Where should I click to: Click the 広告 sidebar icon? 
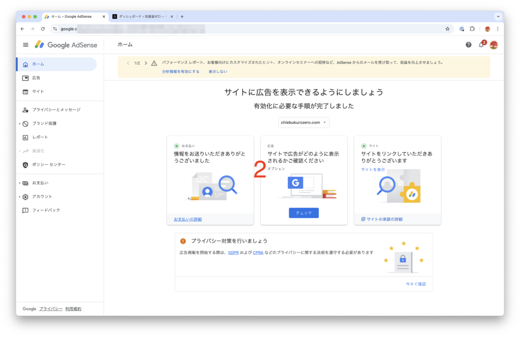pos(25,78)
